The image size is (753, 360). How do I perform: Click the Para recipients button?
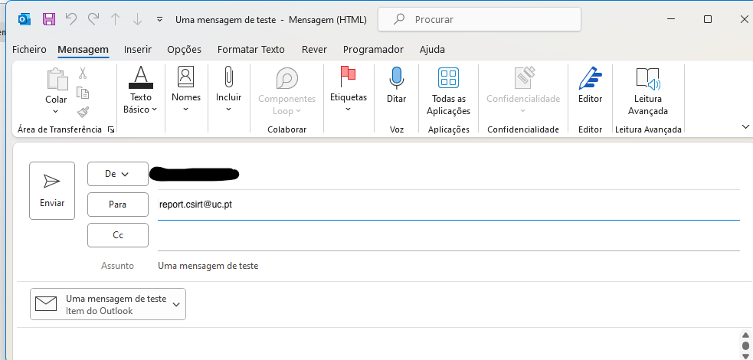coord(118,205)
